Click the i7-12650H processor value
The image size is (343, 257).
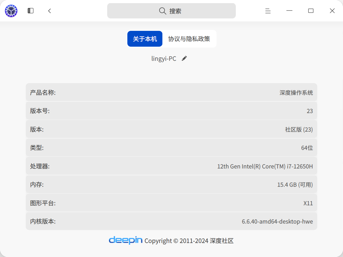(265, 166)
